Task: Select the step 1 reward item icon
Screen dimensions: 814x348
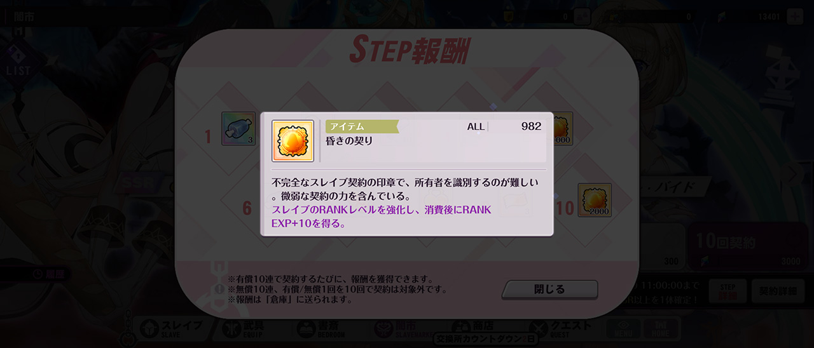Action: point(238,129)
